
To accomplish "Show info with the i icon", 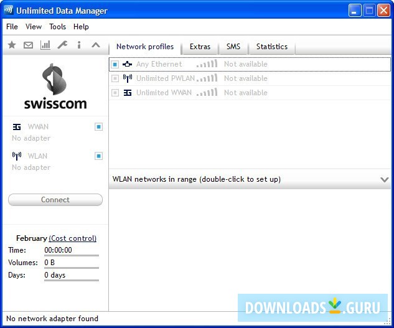I will (x=79, y=45).
